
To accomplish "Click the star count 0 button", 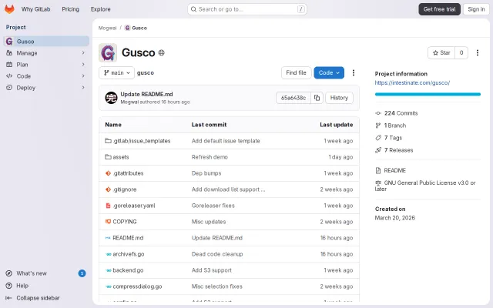I will click(461, 53).
